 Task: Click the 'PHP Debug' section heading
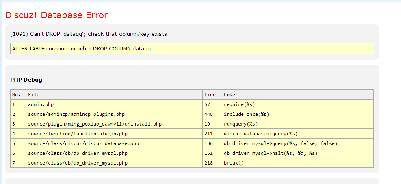(26, 80)
